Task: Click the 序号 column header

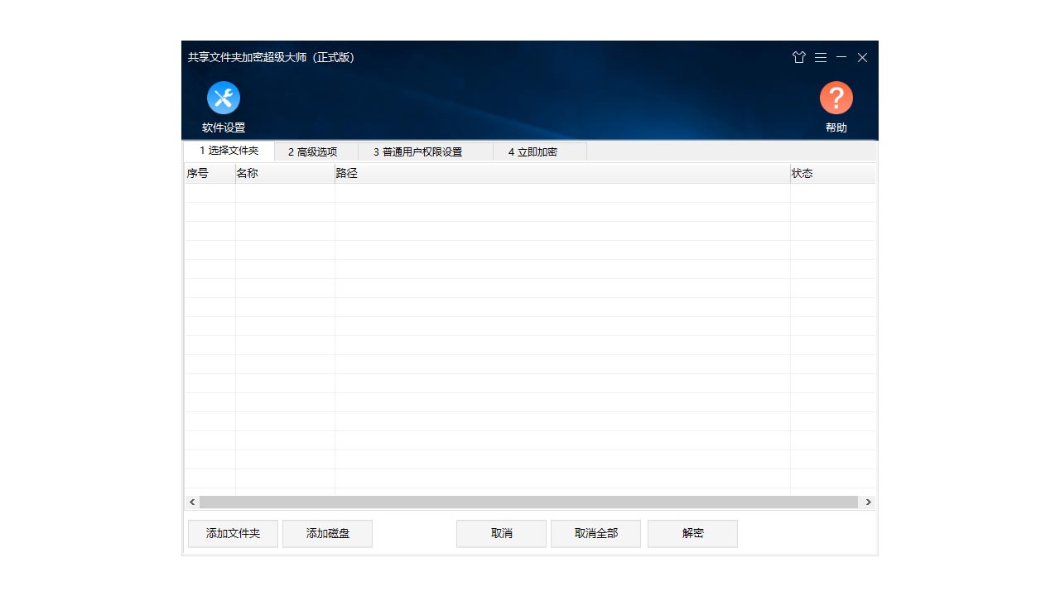Action: tap(210, 174)
